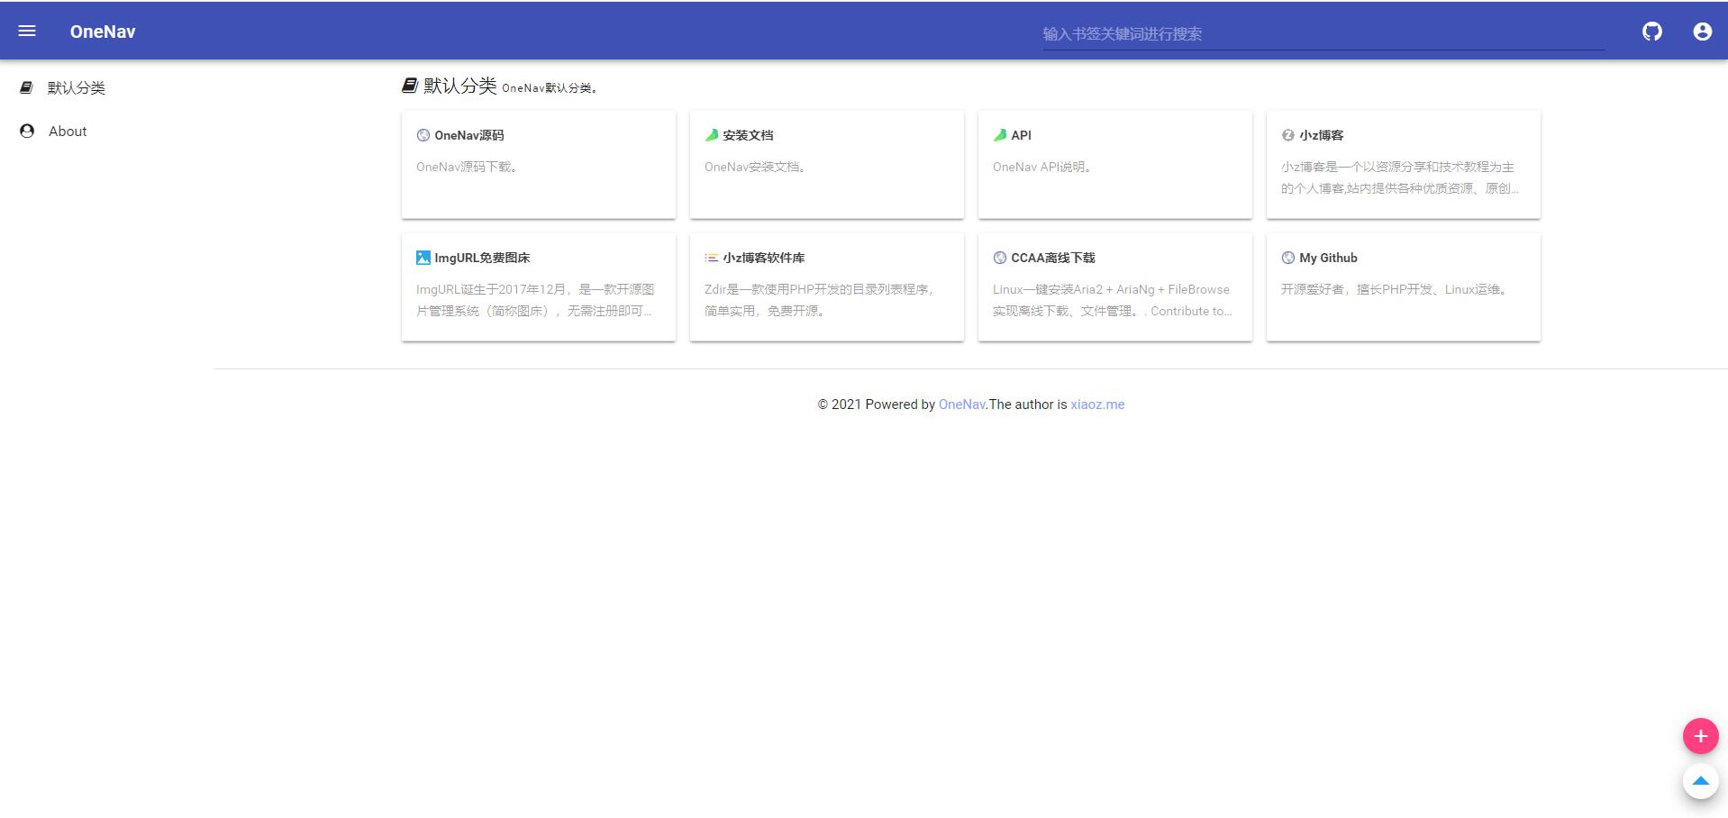Open the API bookmark card
The width and height of the screenshot is (1728, 818).
click(x=1114, y=165)
